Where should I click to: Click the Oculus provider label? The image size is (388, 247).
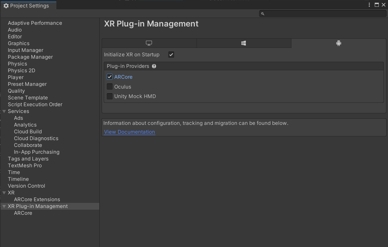pos(122,87)
